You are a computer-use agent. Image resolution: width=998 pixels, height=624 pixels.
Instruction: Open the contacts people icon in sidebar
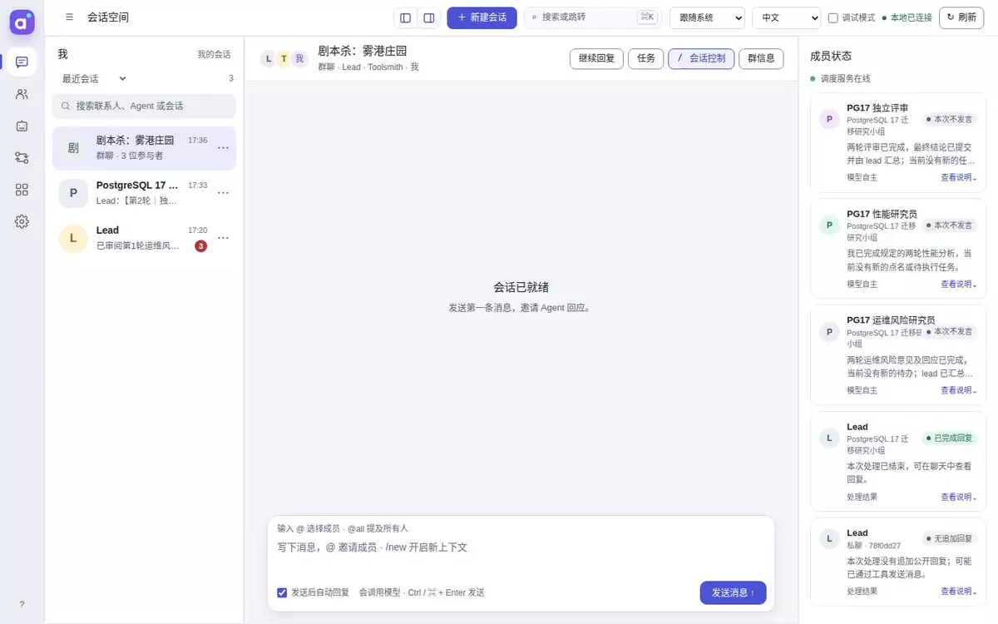click(x=22, y=94)
